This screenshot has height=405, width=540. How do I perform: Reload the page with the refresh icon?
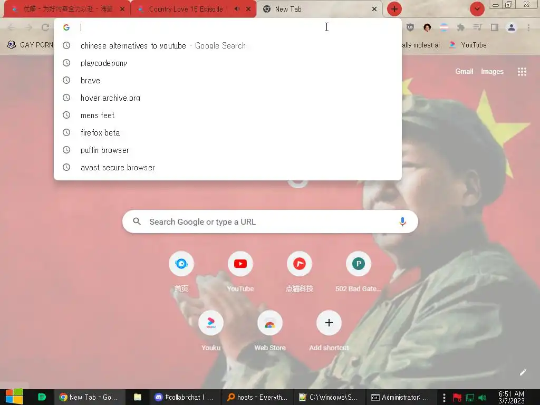pyautogui.click(x=45, y=27)
